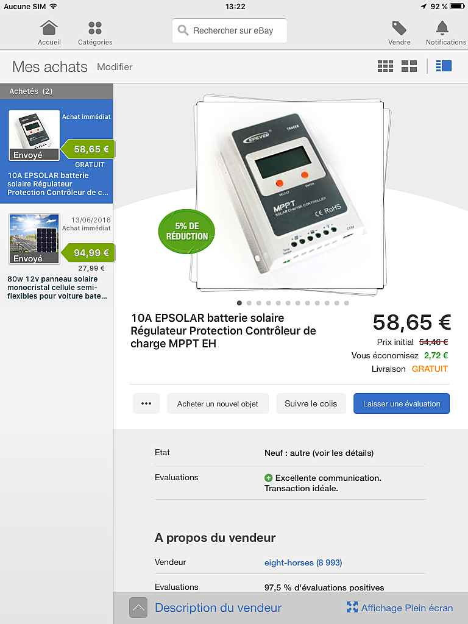Tap the main EPEVER controller product image
The height and width of the screenshot is (624, 468).
pyautogui.click(x=291, y=196)
